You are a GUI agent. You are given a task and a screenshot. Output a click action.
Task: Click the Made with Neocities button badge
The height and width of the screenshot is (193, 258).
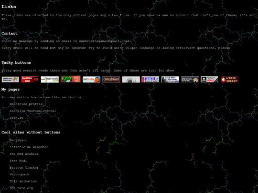point(11,80)
